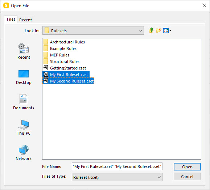Screen dimensions: 210x190
Task: Select This PC shortcut in sidebar
Action: point(24,127)
